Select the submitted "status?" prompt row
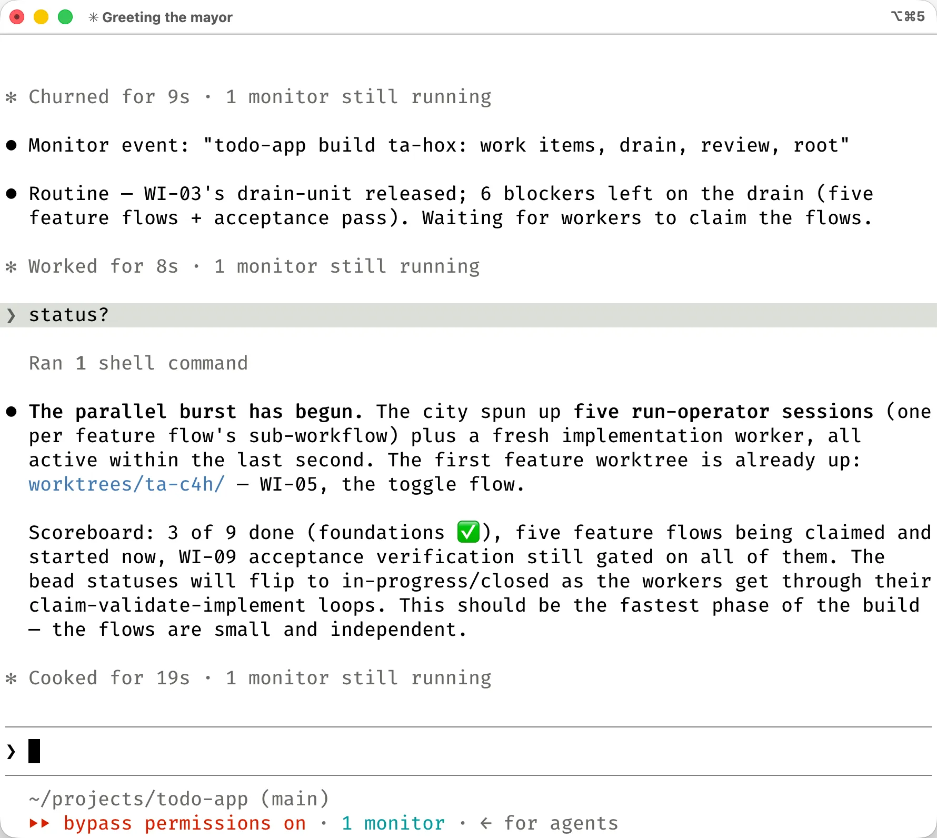The image size is (937, 838). coord(469,315)
